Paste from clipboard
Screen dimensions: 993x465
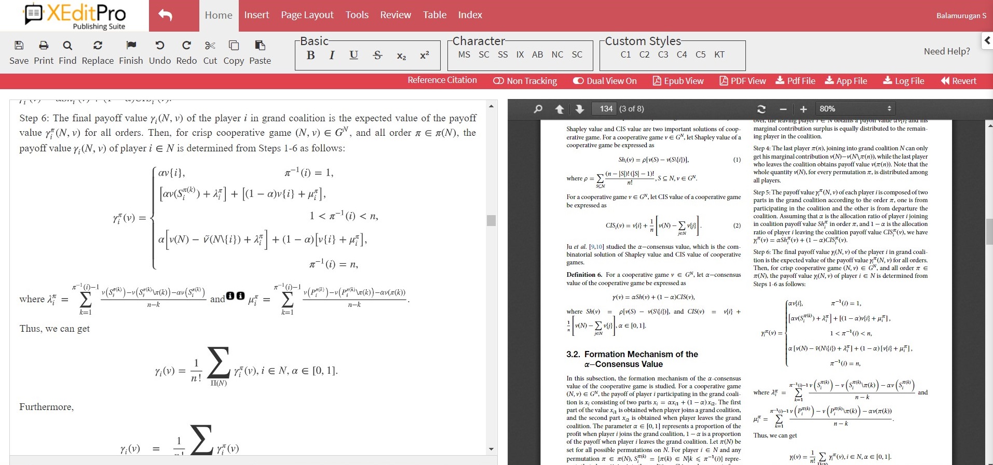click(260, 46)
